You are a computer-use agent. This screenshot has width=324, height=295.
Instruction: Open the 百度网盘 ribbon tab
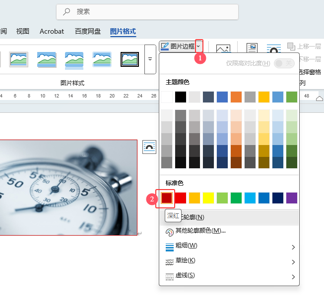tap(88, 31)
